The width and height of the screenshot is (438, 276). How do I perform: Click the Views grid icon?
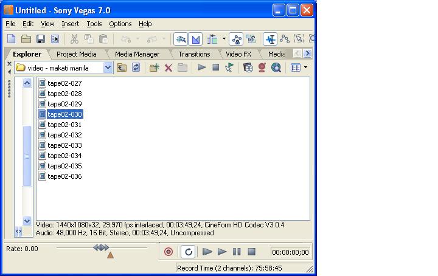point(296,67)
